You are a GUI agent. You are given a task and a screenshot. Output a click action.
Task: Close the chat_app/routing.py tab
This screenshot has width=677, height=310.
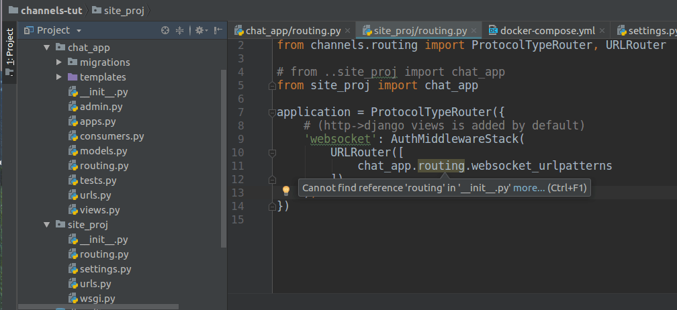pos(348,31)
